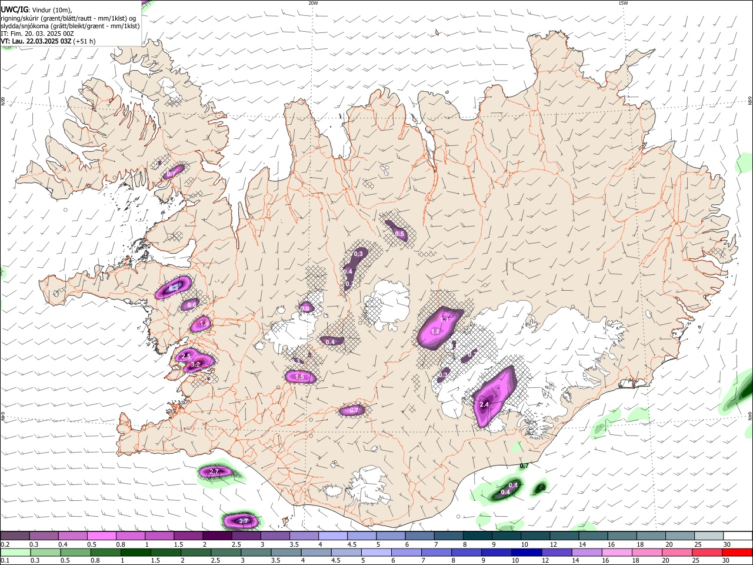753x565 pixels.
Task: Click the lavender 4–4.5 snow legend swatch
Action: (x=332, y=536)
